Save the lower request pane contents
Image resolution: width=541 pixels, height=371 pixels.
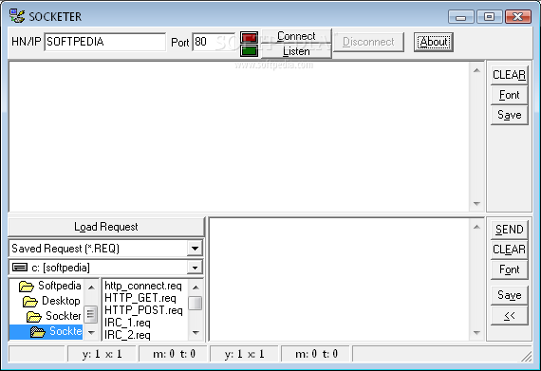[x=510, y=295]
